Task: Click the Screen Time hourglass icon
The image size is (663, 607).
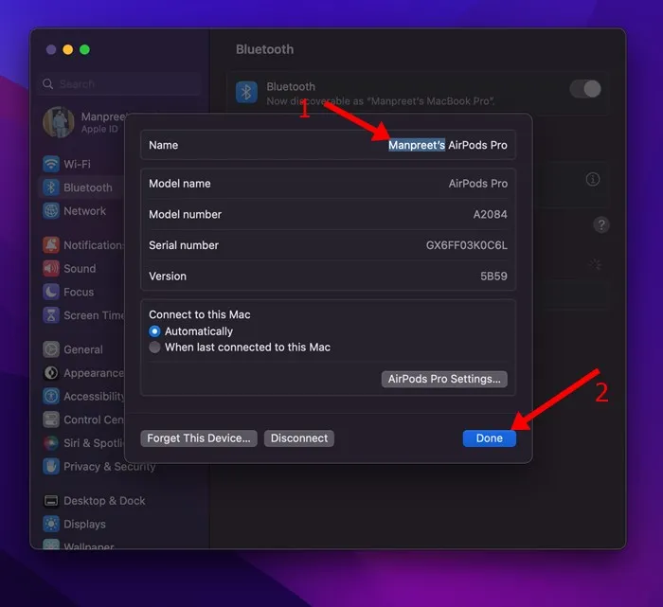Action: coord(51,315)
